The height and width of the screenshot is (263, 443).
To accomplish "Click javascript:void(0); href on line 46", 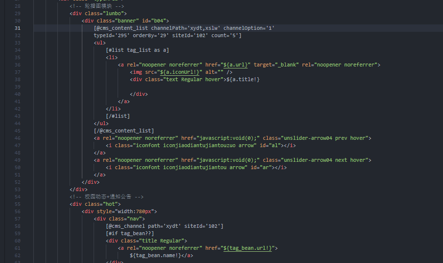I will (228, 138).
